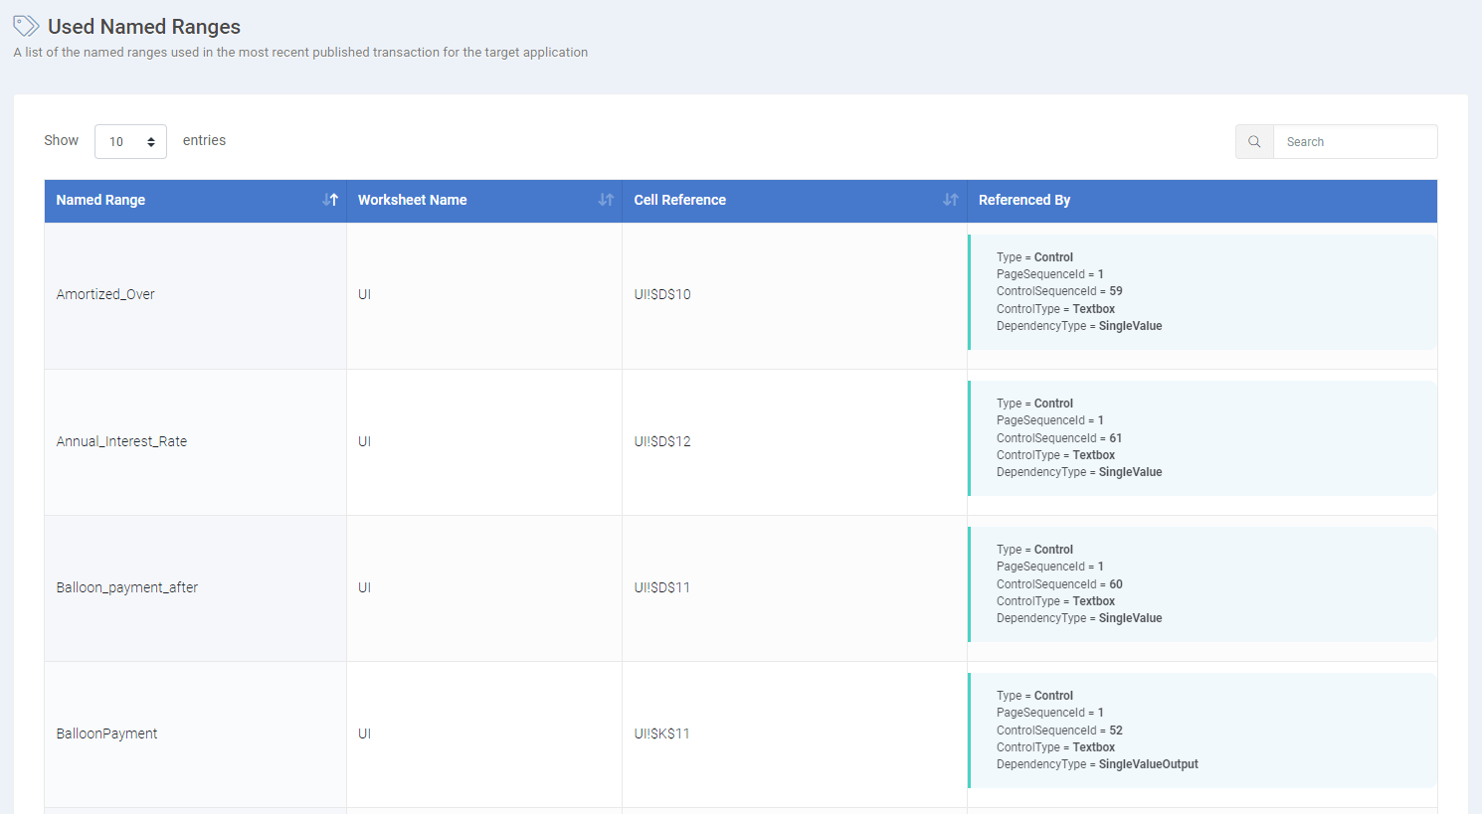Screen dimensions: 1482x814
Task: Click cell reference UI!$D$10
Action: point(662,294)
